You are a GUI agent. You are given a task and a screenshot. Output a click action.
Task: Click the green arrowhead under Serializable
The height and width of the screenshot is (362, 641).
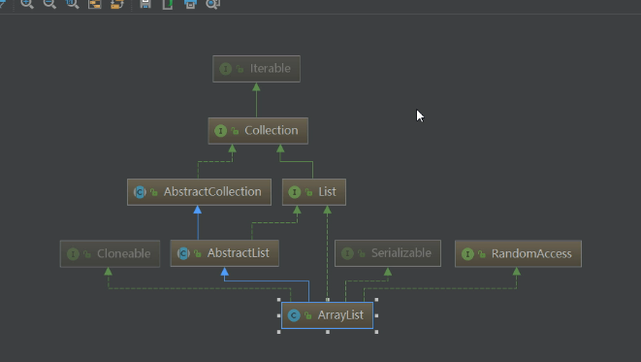pyautogui.click(x=388, y=272)
